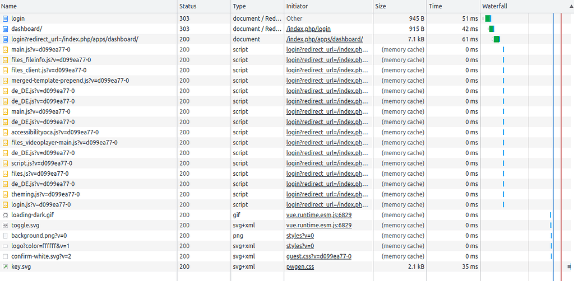Select the files_videoplayer-main.js request

(64, 143)
